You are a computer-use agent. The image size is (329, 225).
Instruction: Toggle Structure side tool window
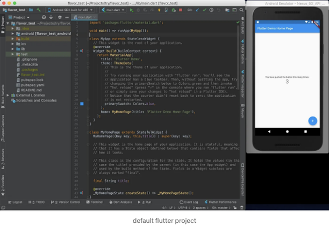3,158
